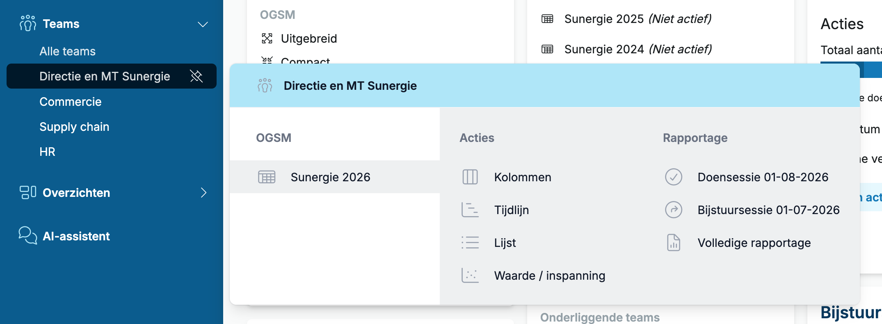Open the Kolommen actions view
Image resolution: width=882 pixels, height=324 pixels.
(x=523, y=177)
